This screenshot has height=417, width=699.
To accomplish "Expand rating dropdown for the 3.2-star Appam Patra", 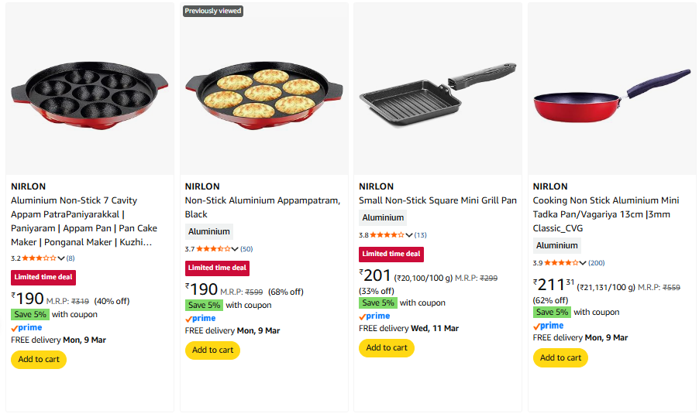I will [x=61, y=258].
